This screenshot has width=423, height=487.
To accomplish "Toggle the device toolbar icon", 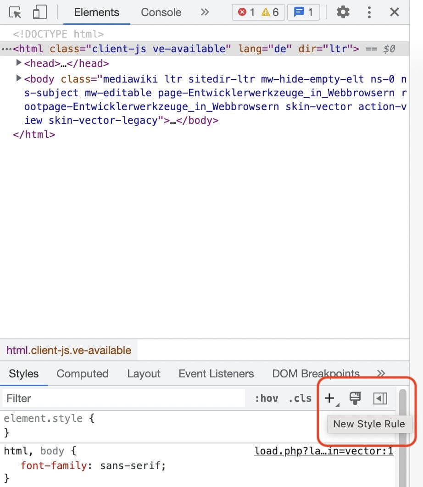I will (40, 12).
